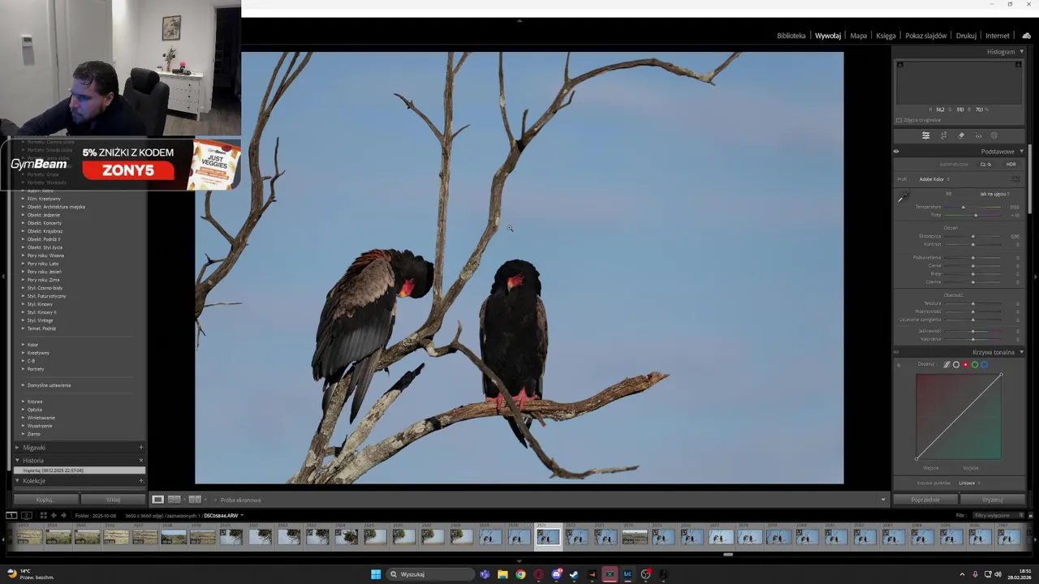Switch to before/after Y|Y split view
Screen dimensions: 1039x584
195,500
